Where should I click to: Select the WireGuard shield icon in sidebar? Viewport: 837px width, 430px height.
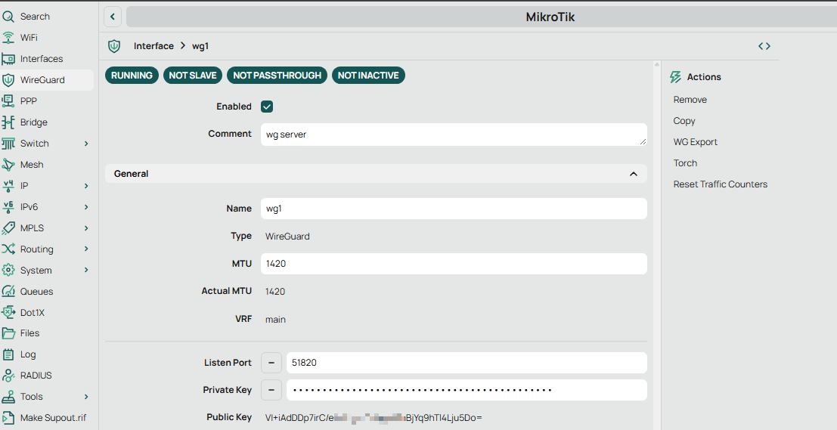click(x=8, y=80)
